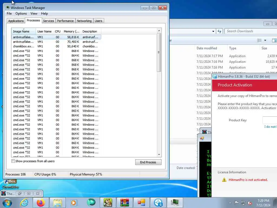The height and width of the screenshot is (208, 277).
Task: Toggle Show processes from all users checkbox
Action: 13,161
